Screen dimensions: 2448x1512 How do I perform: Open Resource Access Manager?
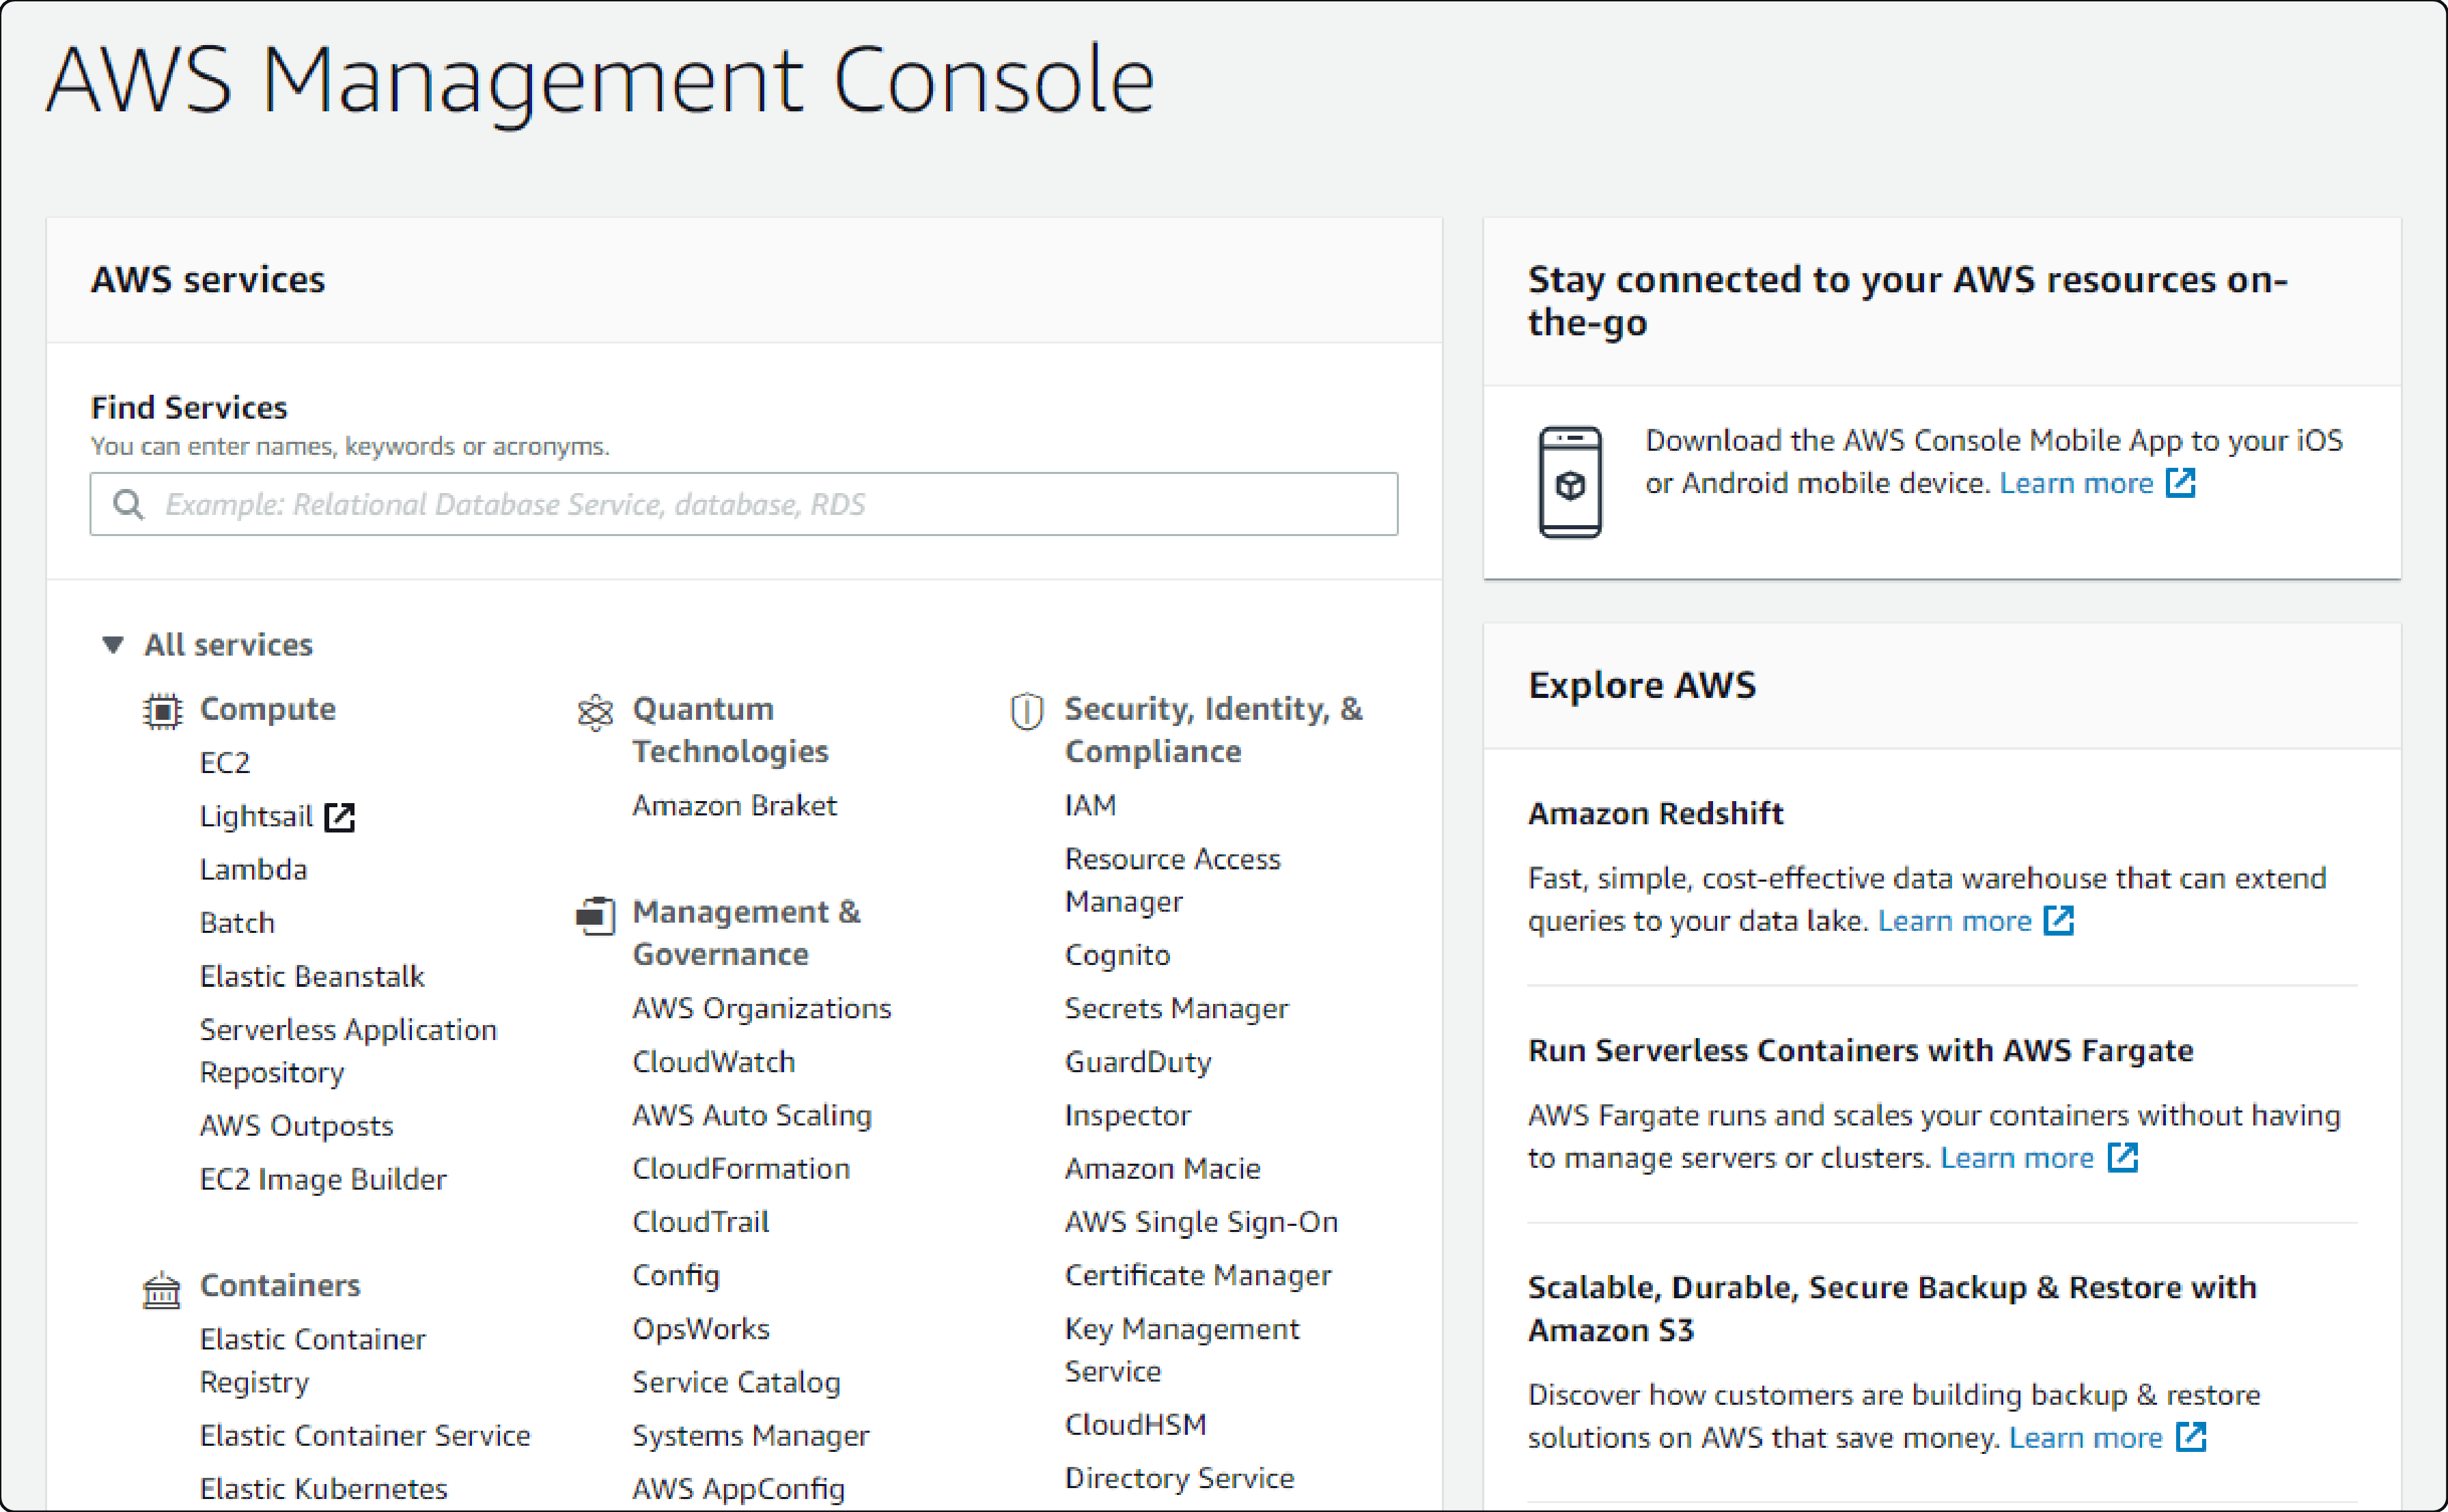(1173, 880)
